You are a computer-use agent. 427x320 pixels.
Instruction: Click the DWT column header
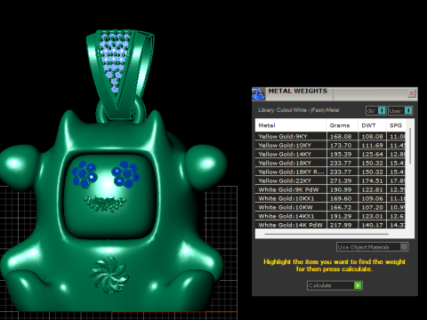372,125
